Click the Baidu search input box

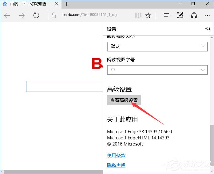point(65,86)
